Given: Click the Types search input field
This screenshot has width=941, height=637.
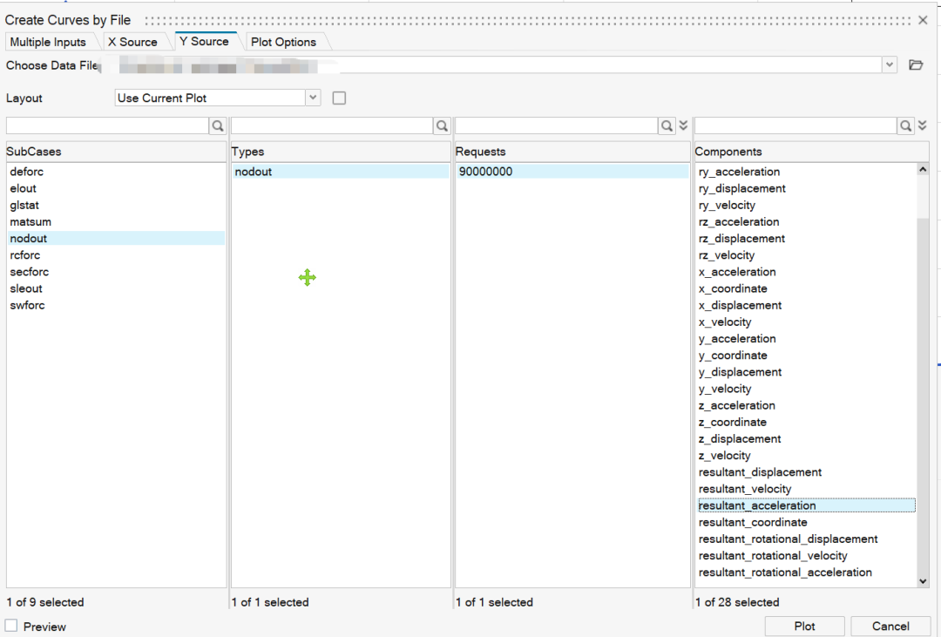Looking at the screenshot, I should click(332, 125).
